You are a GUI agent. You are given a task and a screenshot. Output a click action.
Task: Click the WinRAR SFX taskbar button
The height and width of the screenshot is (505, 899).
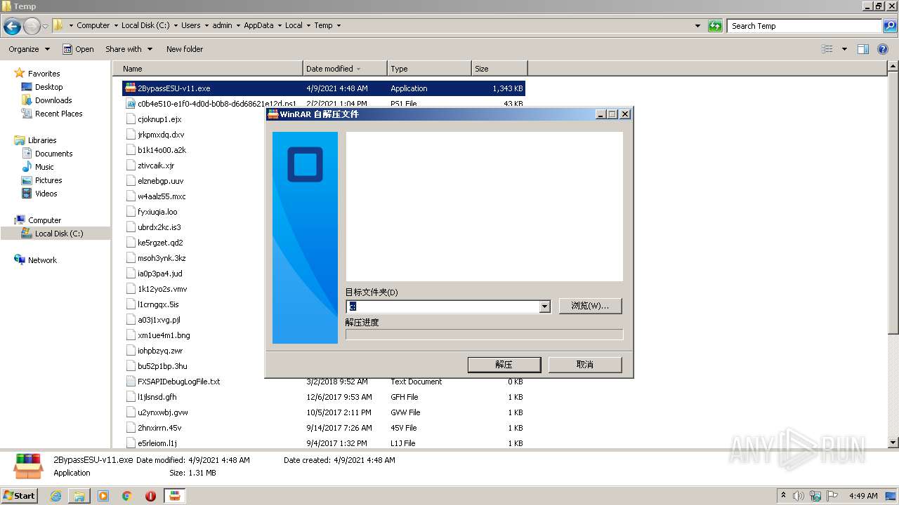175,496
